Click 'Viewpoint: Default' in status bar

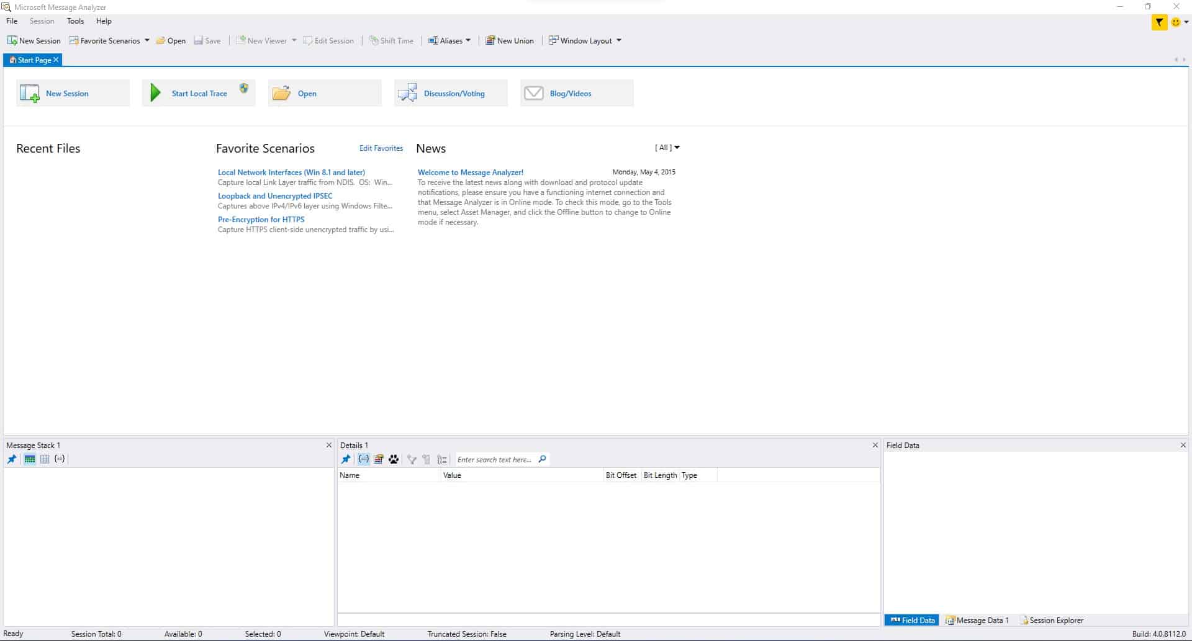coord(354,634)
